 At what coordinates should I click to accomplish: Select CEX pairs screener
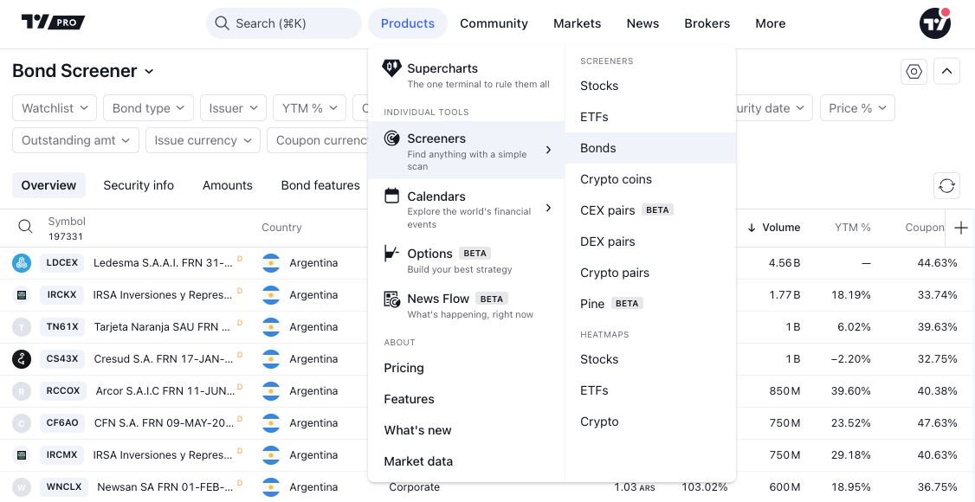(650, 210)
